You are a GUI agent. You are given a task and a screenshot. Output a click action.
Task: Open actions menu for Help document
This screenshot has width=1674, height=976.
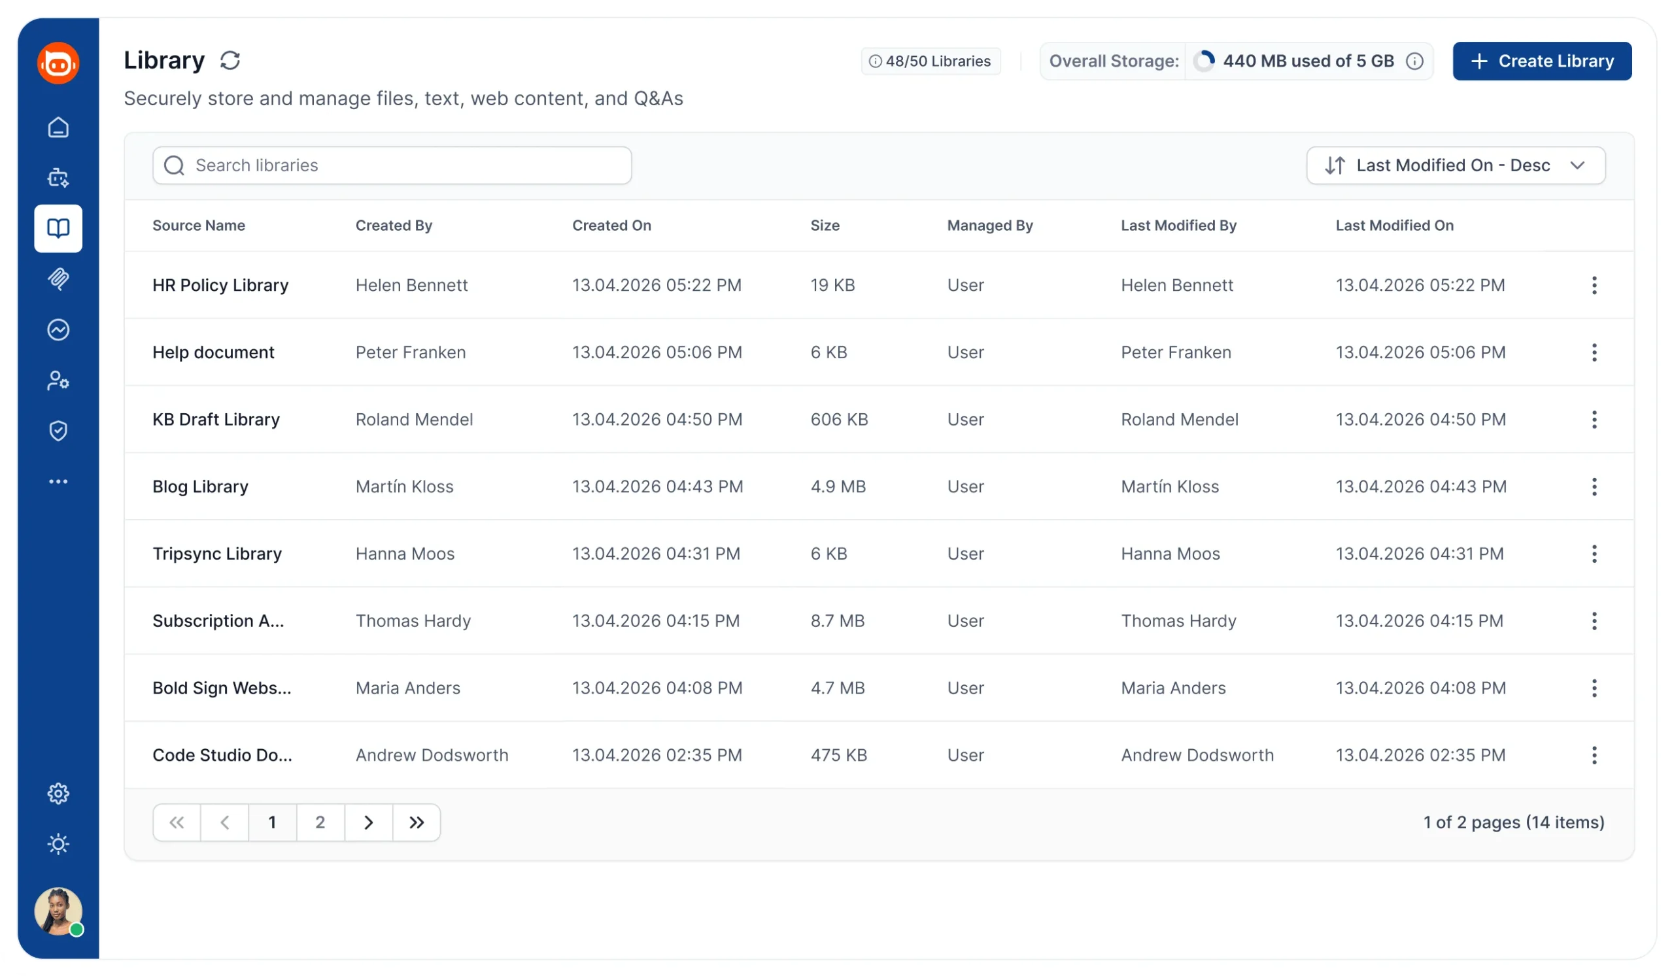pyautogui.click(x=1594, y=352)
